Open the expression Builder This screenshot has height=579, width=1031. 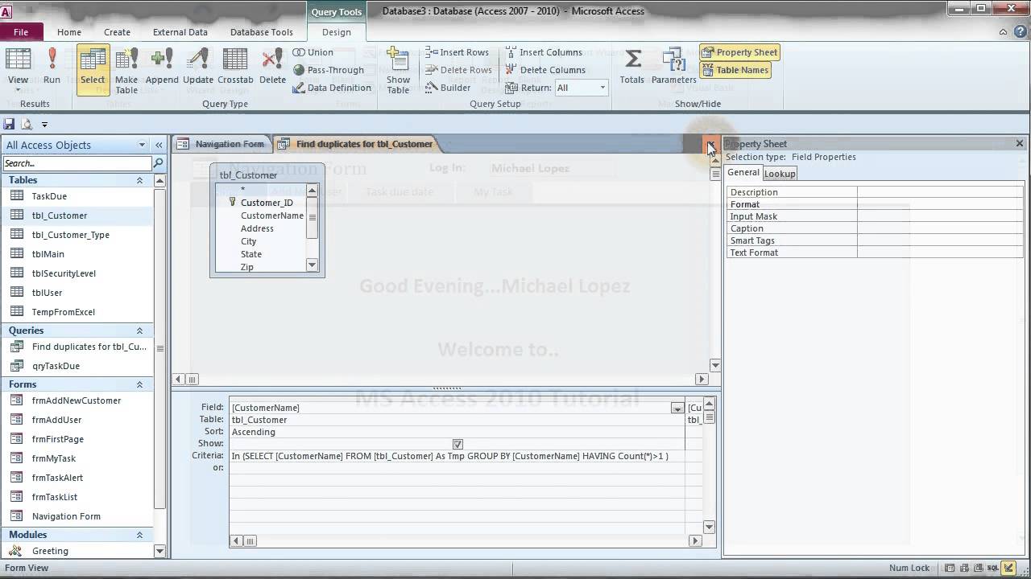448,88
